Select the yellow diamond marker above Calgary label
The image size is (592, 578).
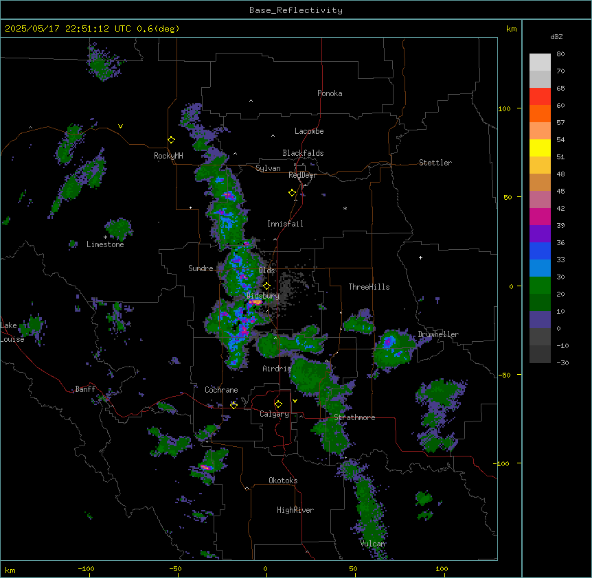click(278, 404)
